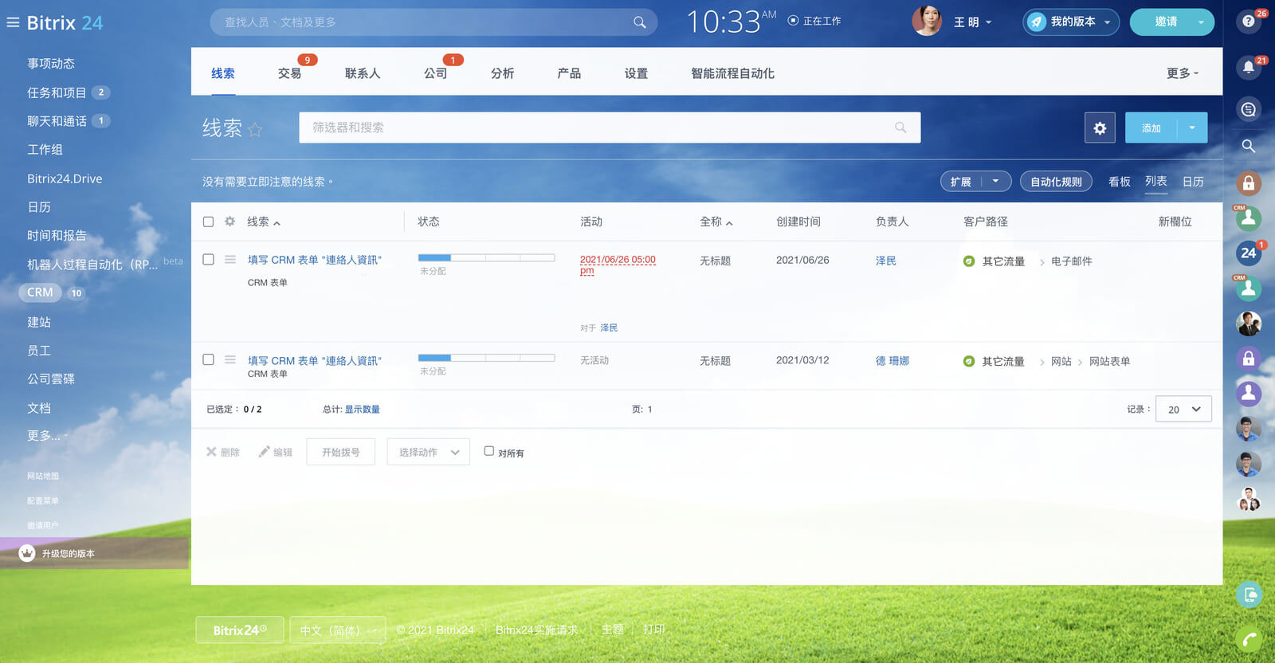Click the teal screen-share icon at right
The width and height of the screenshot is (1275, 663).
[x=1249, y=594]
